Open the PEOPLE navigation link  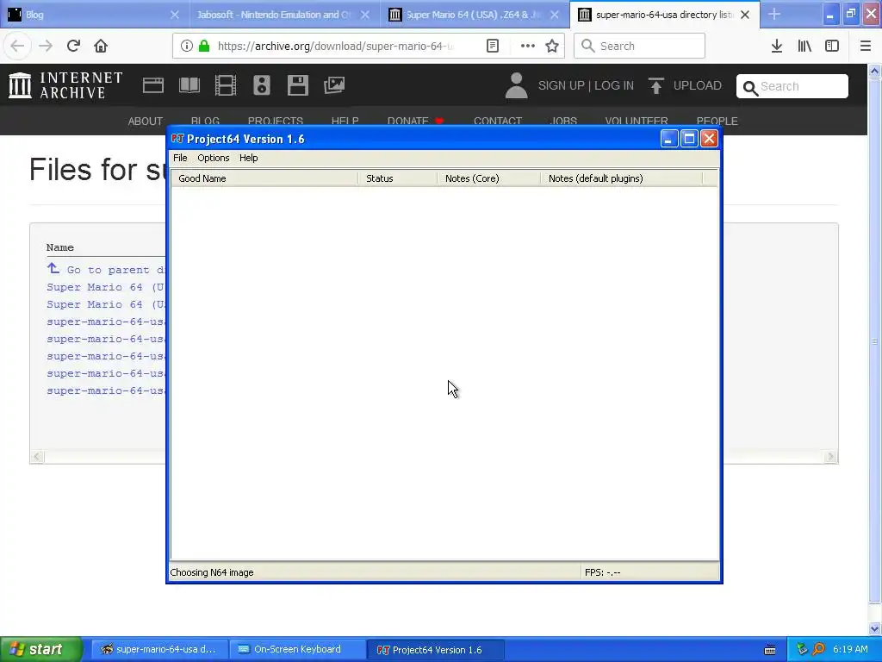717,121
